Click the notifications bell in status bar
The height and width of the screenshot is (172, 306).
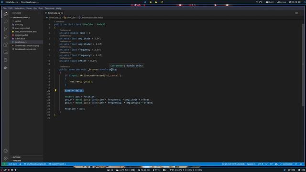click(301, 164)
